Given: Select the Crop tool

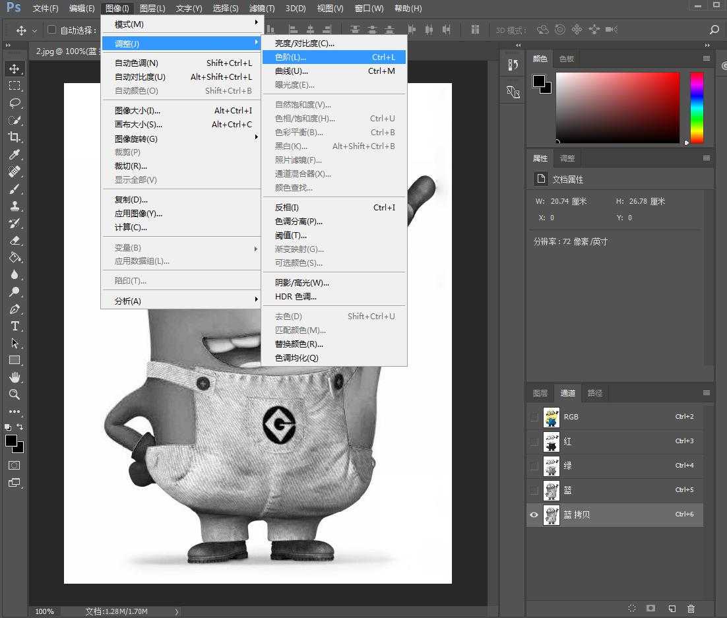Looking at the screenshot, I should tap(15, 137).
